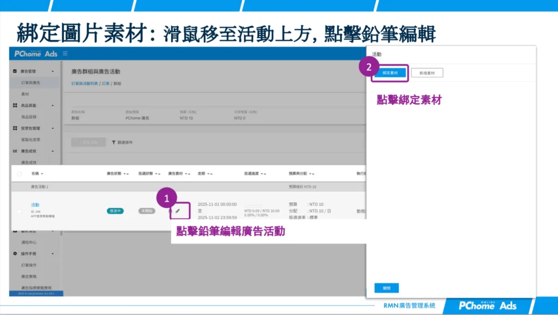Screen dimensions: 558x315
Task: Open 廣告策略 under 操作手冊
Action: (x=30, y=277)
